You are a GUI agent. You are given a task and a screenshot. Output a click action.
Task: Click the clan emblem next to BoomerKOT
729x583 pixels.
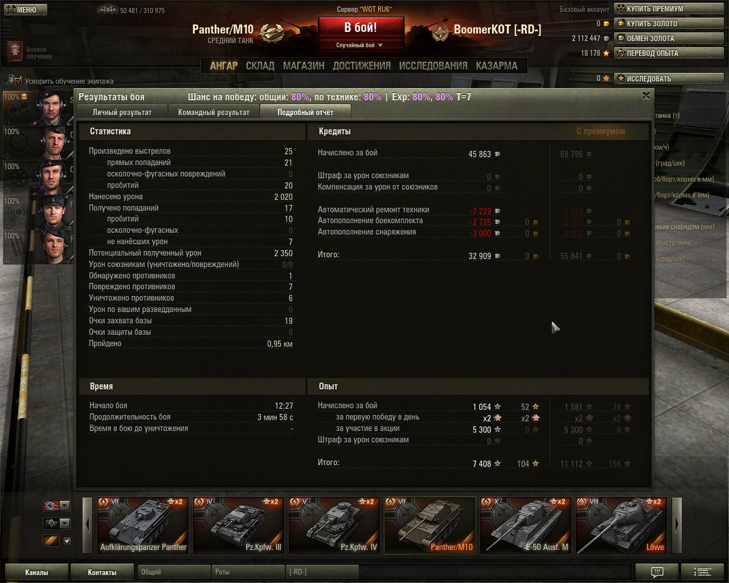click(440, 32)
